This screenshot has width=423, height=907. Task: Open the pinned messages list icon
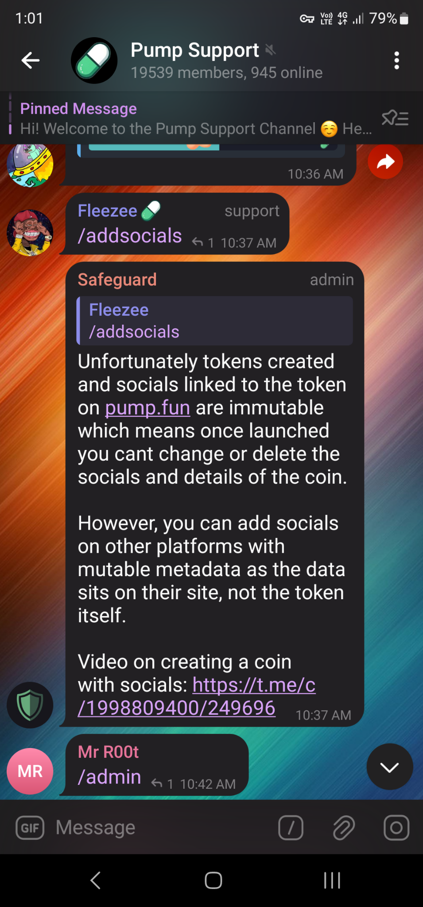(395, 118)
